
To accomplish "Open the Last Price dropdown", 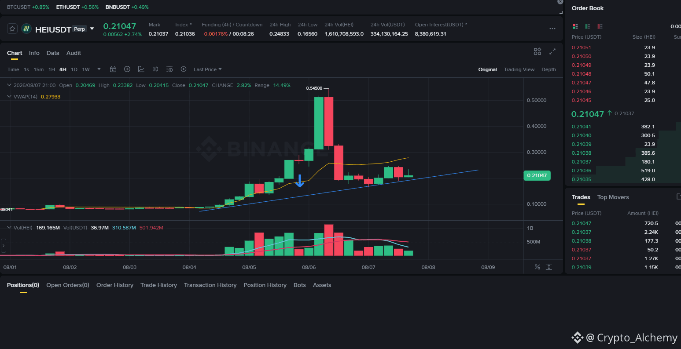I will coord(208,69).
